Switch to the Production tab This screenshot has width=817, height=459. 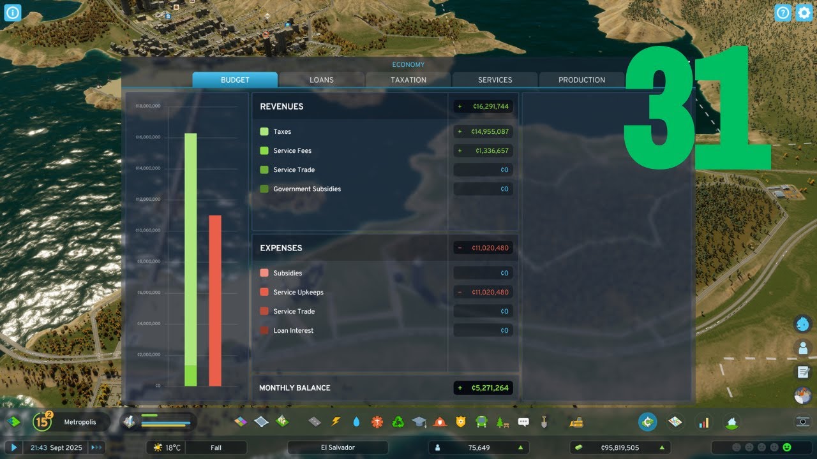click(x=582, y=80)
